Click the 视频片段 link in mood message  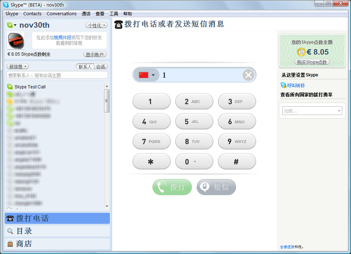(x=62, y=37)
